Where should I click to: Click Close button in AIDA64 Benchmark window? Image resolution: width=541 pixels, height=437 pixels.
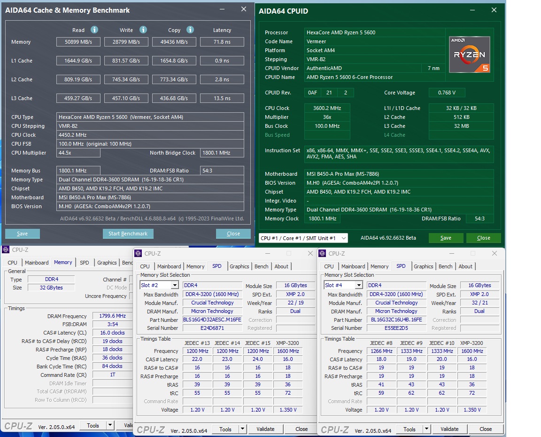pos(233,234)
